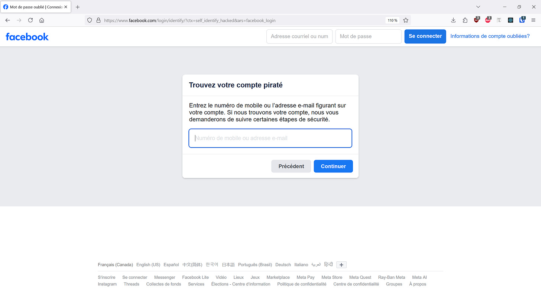Screen dimensions: 541x288
Task: Open the language picker plus button
Action: (341, 265)
